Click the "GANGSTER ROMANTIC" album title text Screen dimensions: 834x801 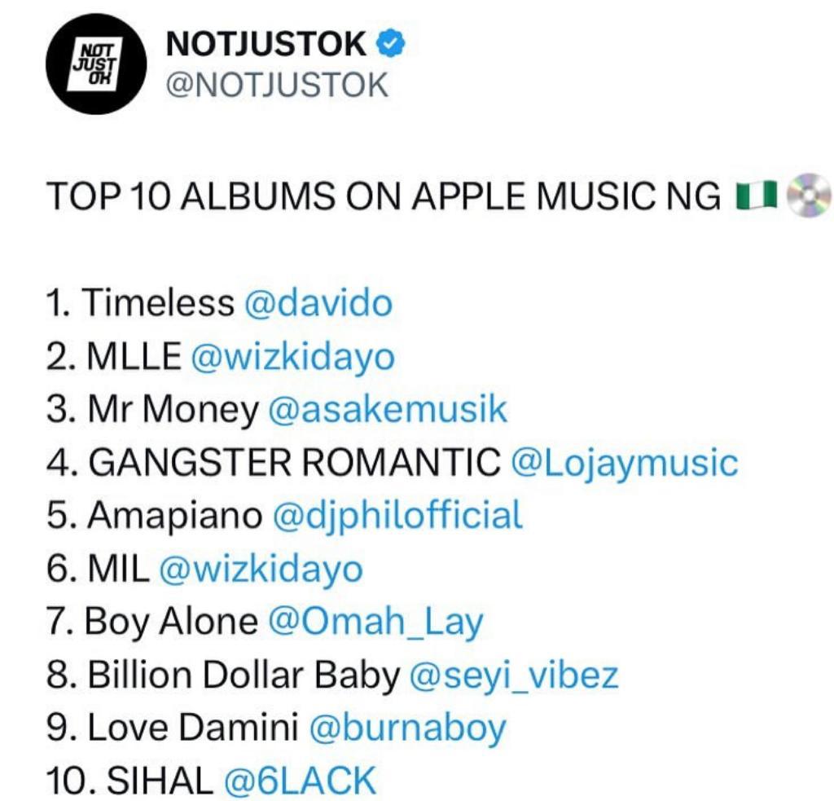click(x=293, y=463)
